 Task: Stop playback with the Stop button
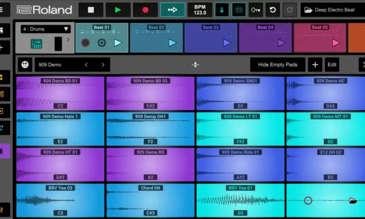click(x=91, y=10)
